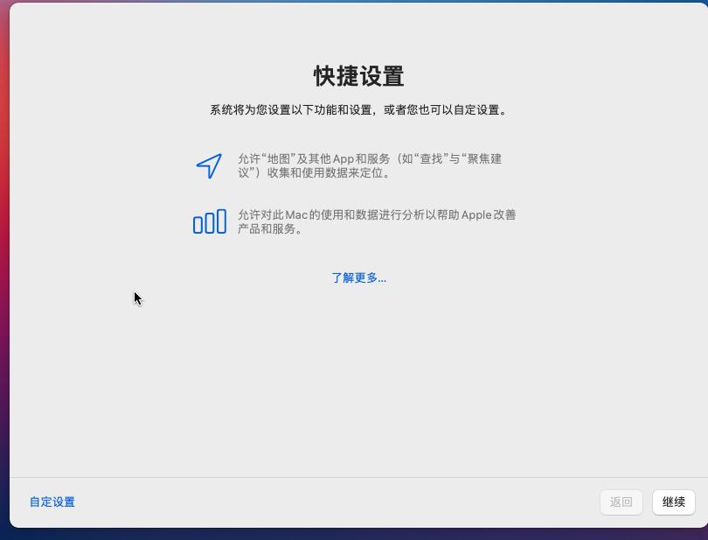Viewport: 708px width, 540px height.
Task: Open customize settings via 自定设置 link
Action: [51, 502]
